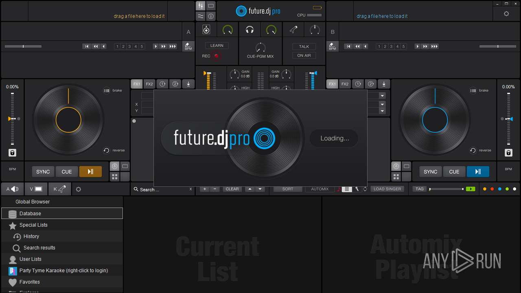521x293 pixels.
Task: Open loop 1 tab on deck A
Action: 162,84
